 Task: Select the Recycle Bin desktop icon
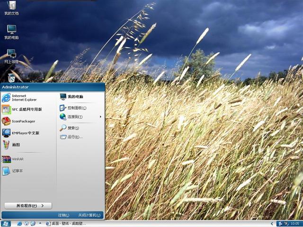[11, 78]
